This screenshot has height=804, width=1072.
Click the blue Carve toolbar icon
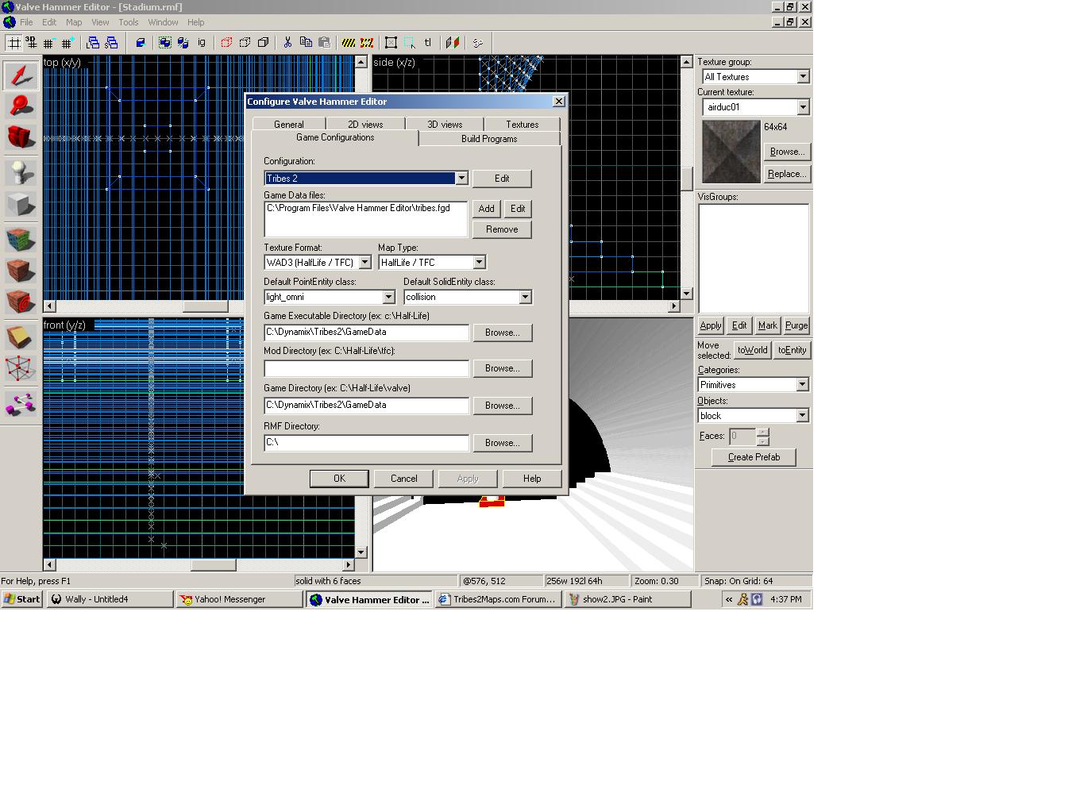click(141, 43)
